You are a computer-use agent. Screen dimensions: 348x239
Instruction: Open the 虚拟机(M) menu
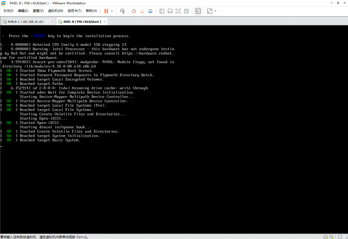pyautogui.click(x=55, y=11)
